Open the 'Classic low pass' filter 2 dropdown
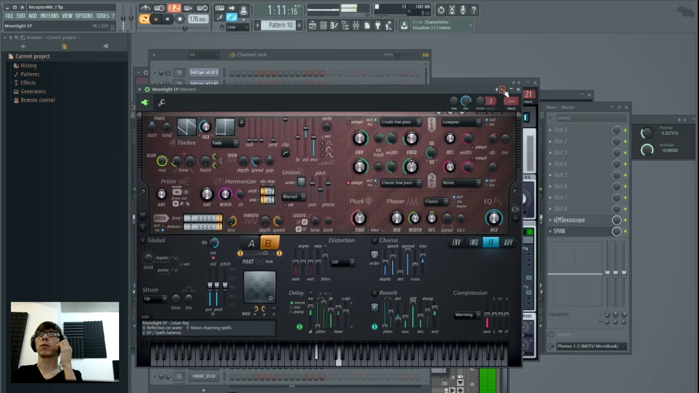Viewport: 699px width, 393px height. coord(400,183)
